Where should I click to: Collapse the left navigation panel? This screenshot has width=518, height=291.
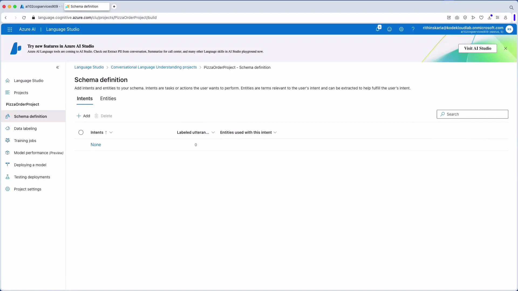coord(57,67)
